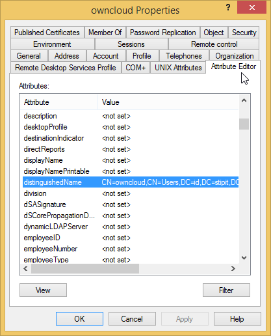Screen dimensions: 271x336
Task: Click the CN=owncloud distinguishedName value
Action: pos(170,182)
